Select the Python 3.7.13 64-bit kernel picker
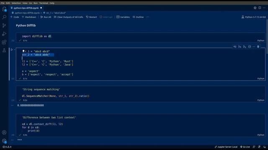The width and height of the screenshot is (268, 150). click(x=254, y=17)
